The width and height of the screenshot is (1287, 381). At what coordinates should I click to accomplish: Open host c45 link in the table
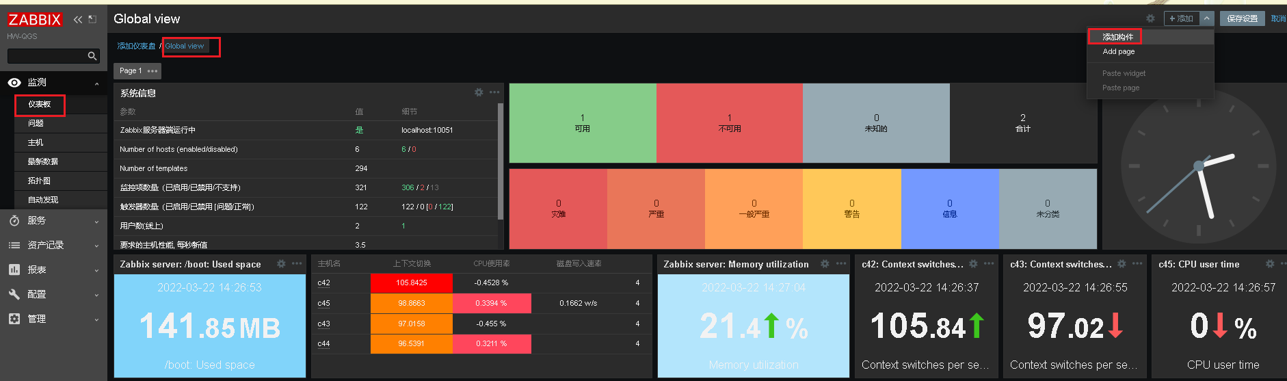tap(323, 303)
